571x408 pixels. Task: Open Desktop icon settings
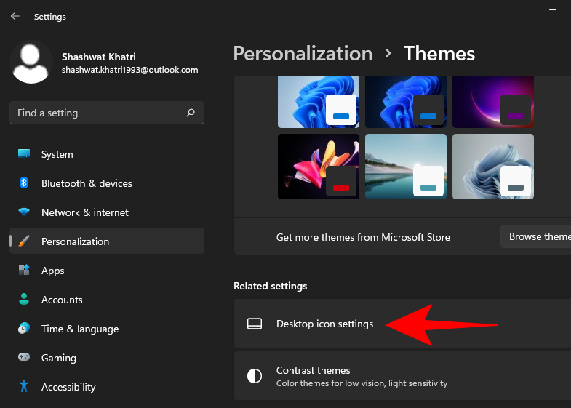[x=324, y=324]
